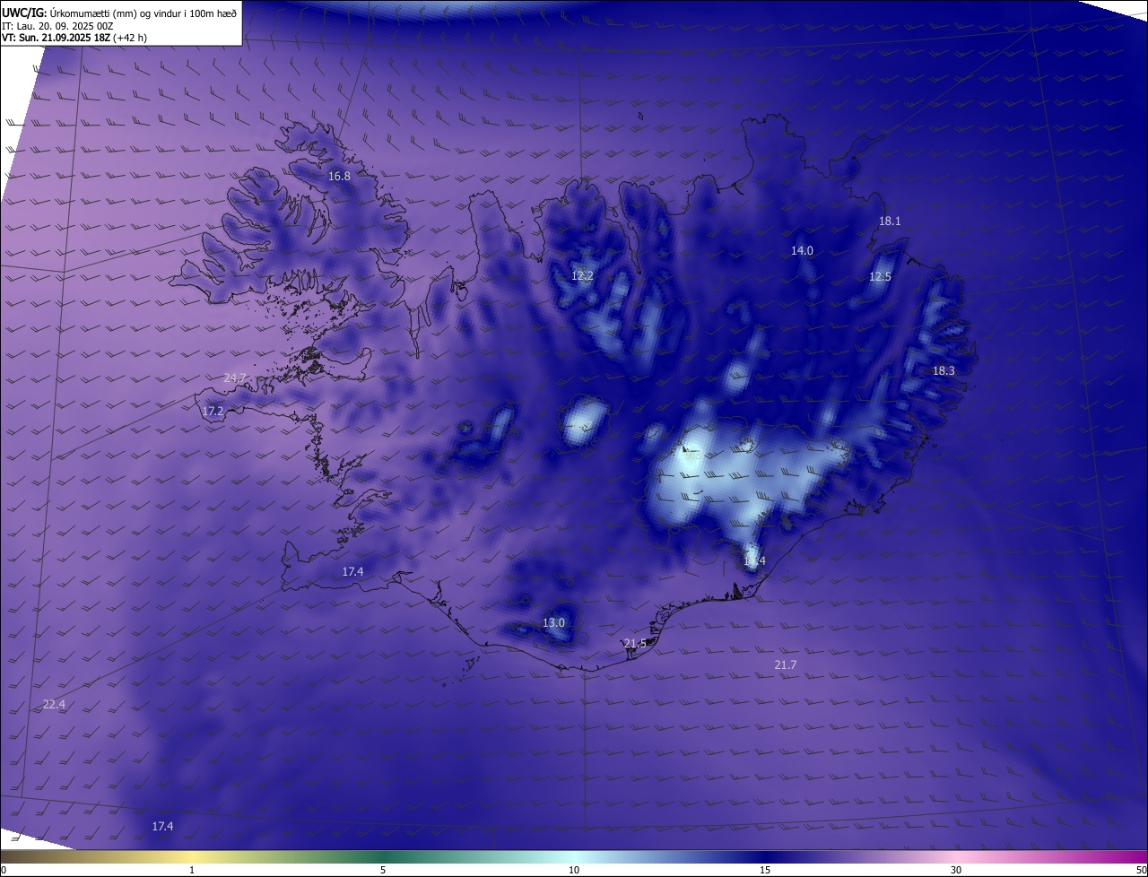Click the 17.2 value label
The width and height of the screenshot is (1148, 877).
click(213, 412)
